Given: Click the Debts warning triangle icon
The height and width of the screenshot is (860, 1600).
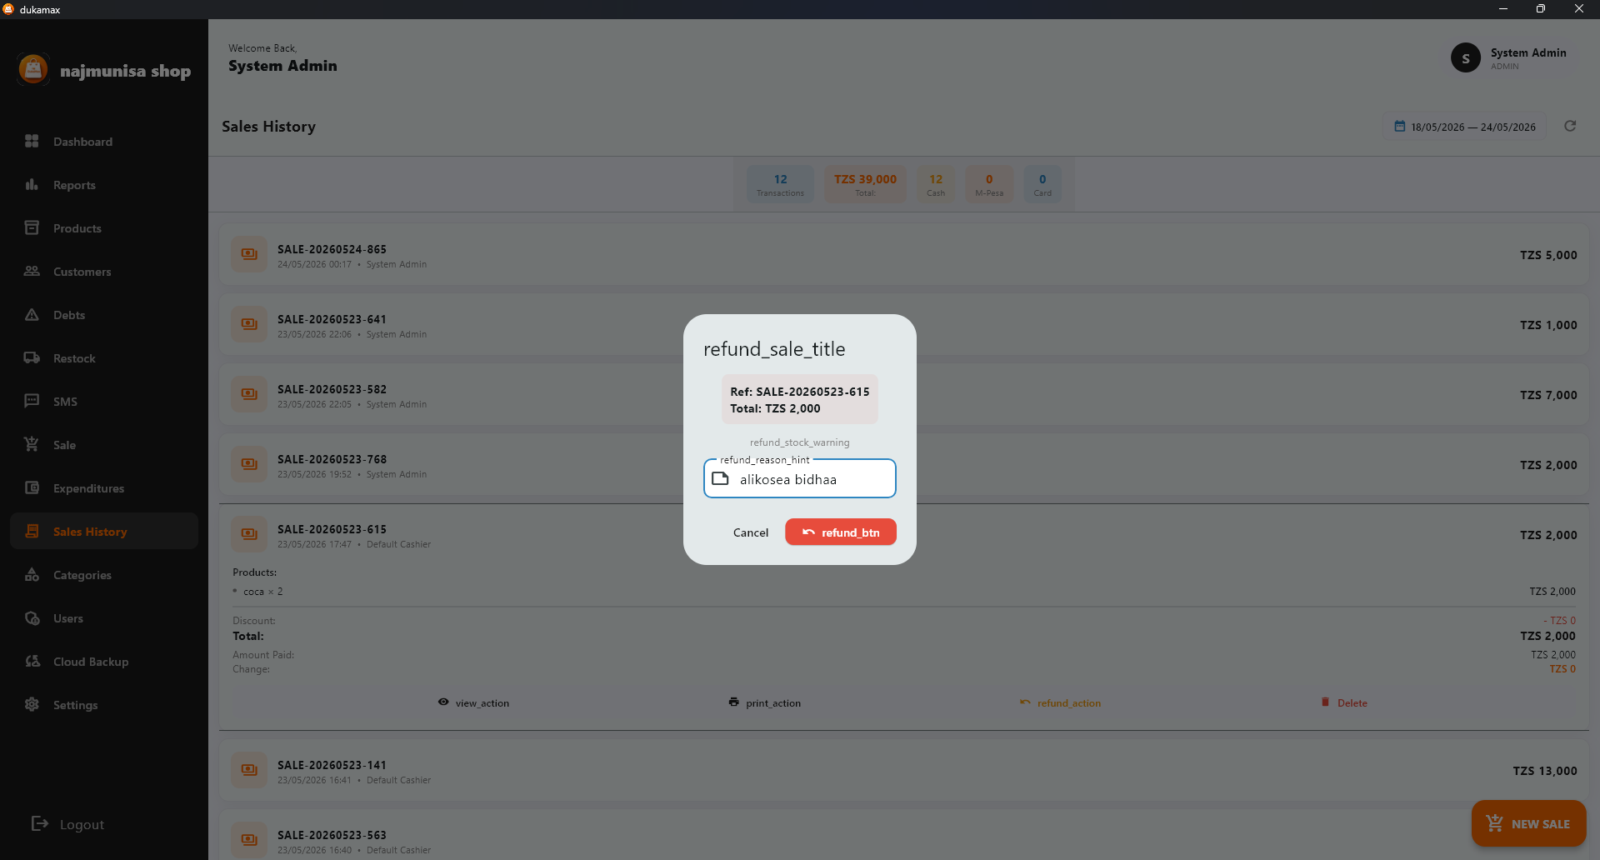Looking at the screenshot, I should tap(32, 314).
